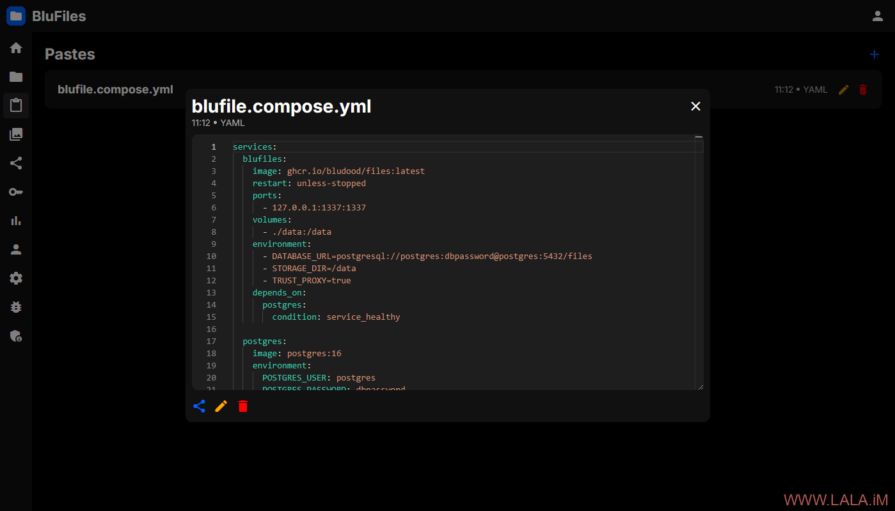Edit the paste using dialog pencil icon
This screenshot has height=511, width=895.
click(x=221, y=406)
